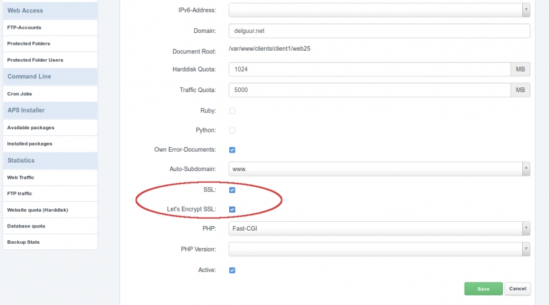Go to Protected Folders

point(50,43)
